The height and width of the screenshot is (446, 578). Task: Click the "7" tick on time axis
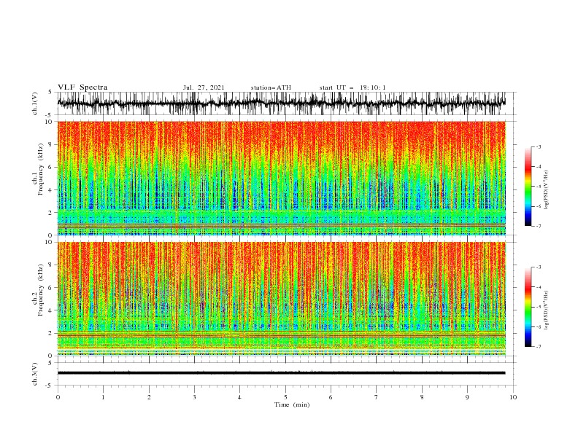pos(377,397)
